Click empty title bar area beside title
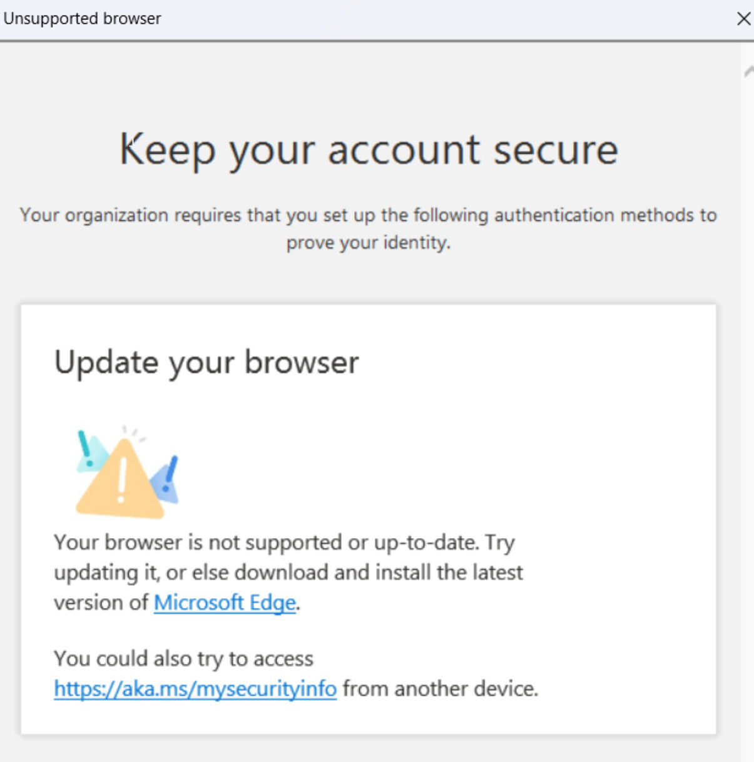This screenshot has height=762, width=754. click(x=438, y=19)
